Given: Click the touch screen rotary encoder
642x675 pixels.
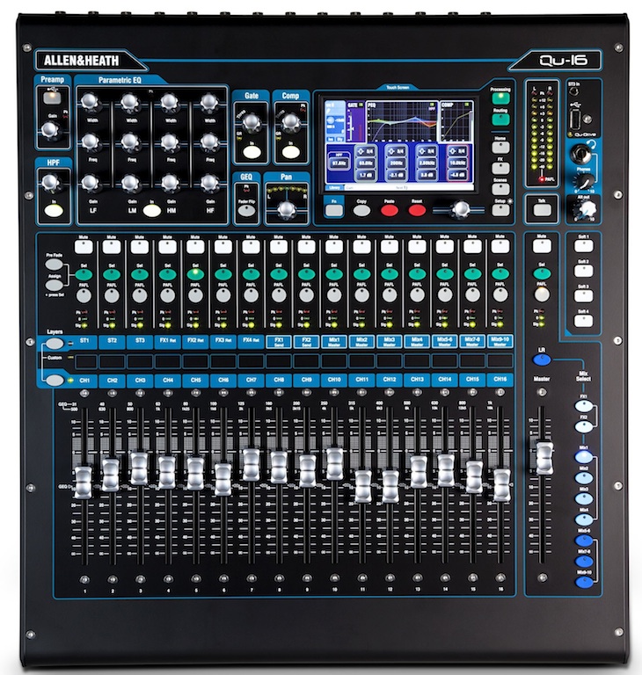Looking at the screenshot, I should (461, 210).
